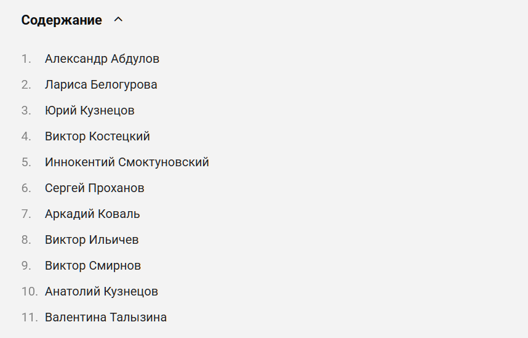Click the Содержание heading
528x338 pixels.
pos(62,20)
